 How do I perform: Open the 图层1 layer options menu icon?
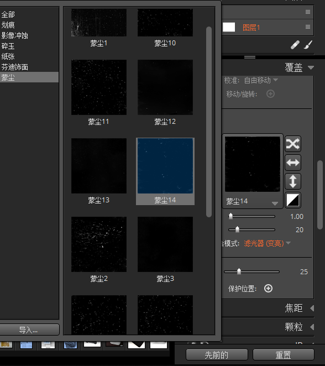[308, 27]
